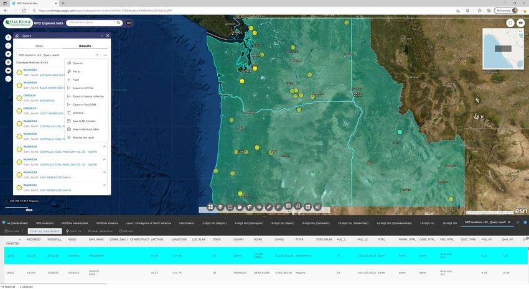Collapse the WA00529 result entry
The width and height of the screenshot is (529, 289).
click(105, 159)
